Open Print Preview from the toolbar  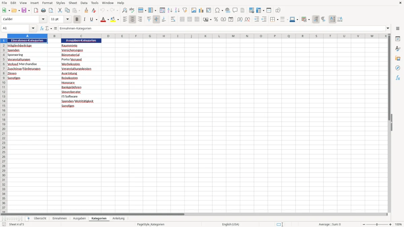point(51,10)
